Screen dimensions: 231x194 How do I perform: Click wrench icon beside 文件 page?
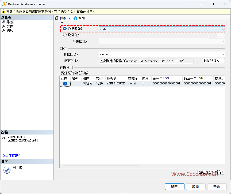[4, 26]
